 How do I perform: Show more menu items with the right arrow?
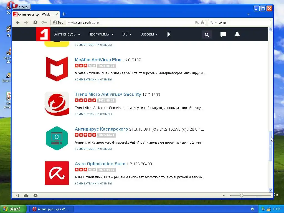pos(169,34)
